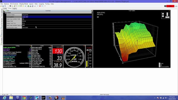Select the highlighted Fuel Equation Load=MAP field
This screenshot has width=178, height=100.
[57, 17]
